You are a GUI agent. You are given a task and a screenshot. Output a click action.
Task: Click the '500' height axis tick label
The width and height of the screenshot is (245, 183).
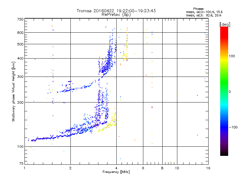click(x=20, y=44)
